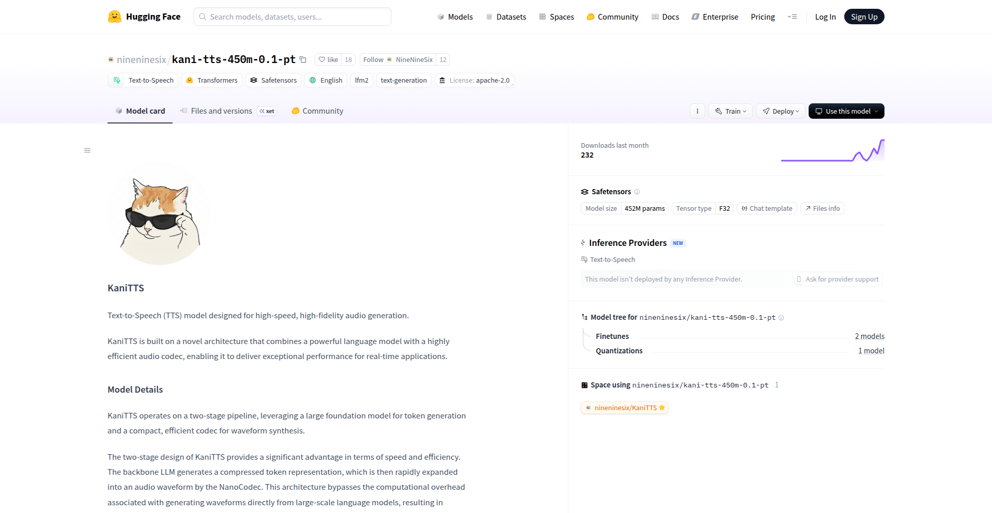Click Ask for provider support
The height and width of the screenshot is (513, 992).
(x=838, y=279)
